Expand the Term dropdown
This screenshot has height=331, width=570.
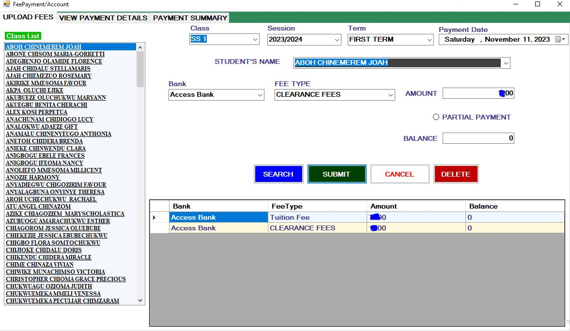[x=429, y=40]
